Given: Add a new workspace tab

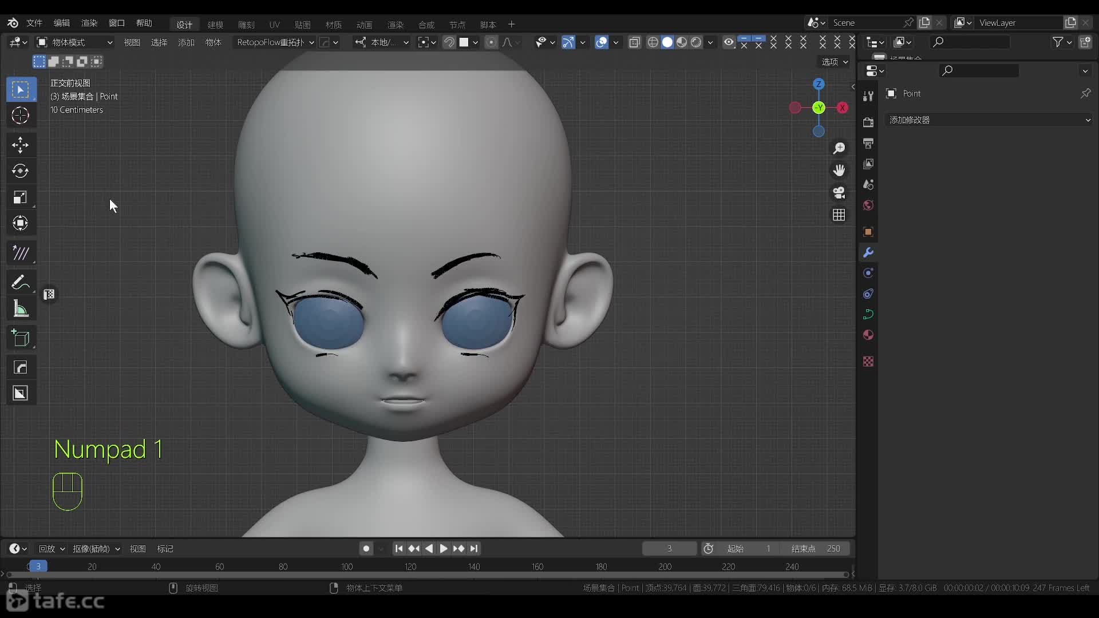Looking at the screenshot, I should click(512, 24).
